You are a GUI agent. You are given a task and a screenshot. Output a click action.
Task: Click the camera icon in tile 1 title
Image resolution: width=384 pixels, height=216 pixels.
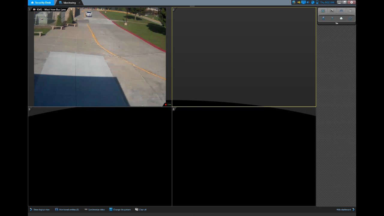34,10
